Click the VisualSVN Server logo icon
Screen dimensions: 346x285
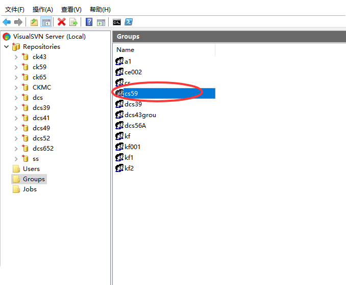coord(7,37)
